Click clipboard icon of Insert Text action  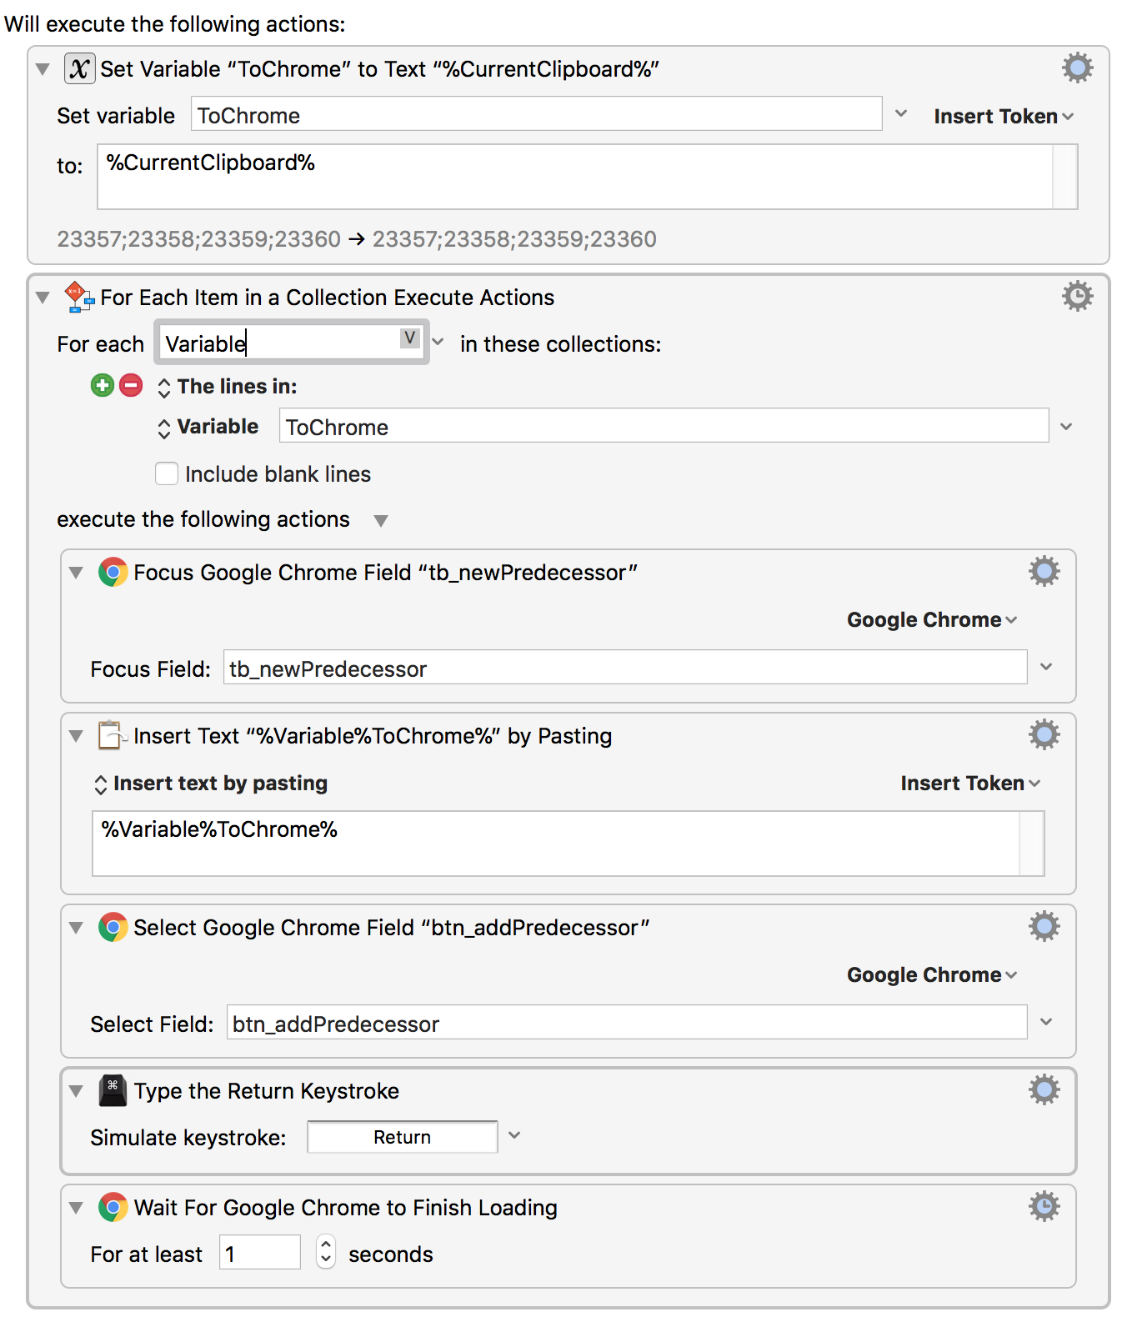pyautogui.click(x=112, y=735)
